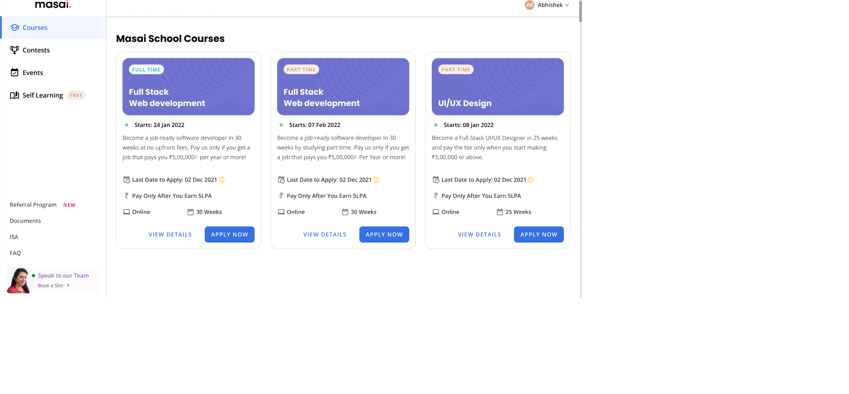Click info icon on UI/UX Design last date

531,180
